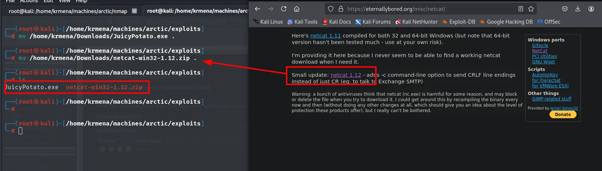
Task: Open the GNU Wget sidebar link
Action: [543, 62]
